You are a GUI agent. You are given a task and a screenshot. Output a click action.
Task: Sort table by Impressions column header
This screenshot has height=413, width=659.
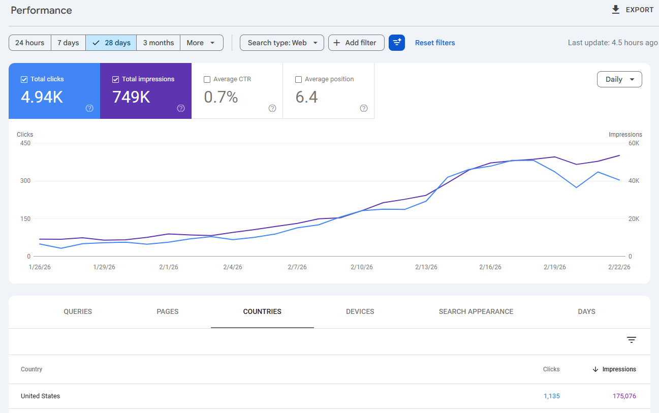(618, 369)
